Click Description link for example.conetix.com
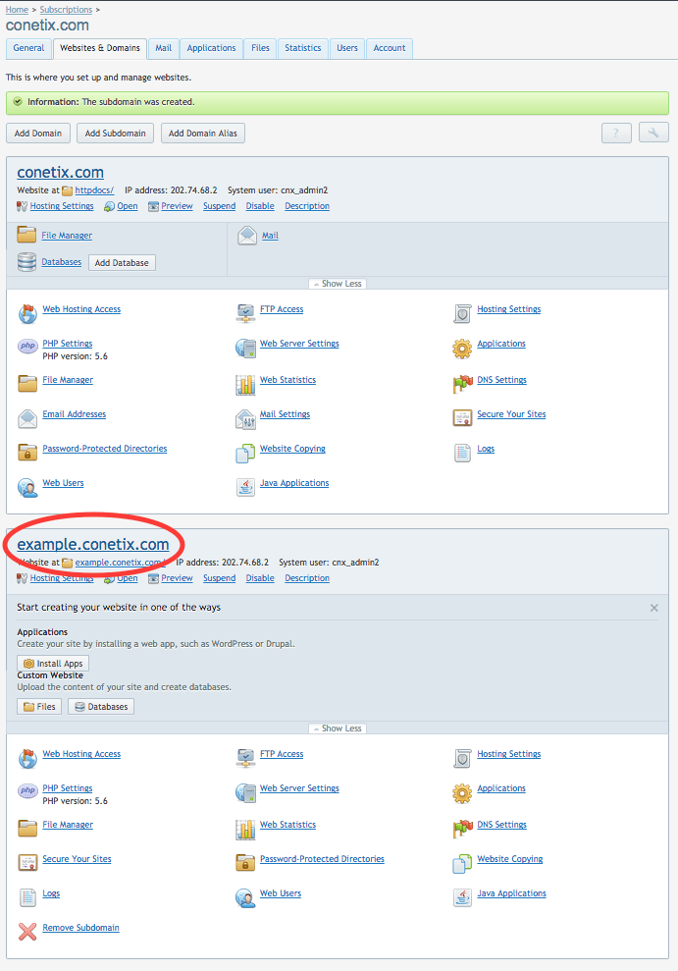Screen dimensions: 678x971 point(307,577)
